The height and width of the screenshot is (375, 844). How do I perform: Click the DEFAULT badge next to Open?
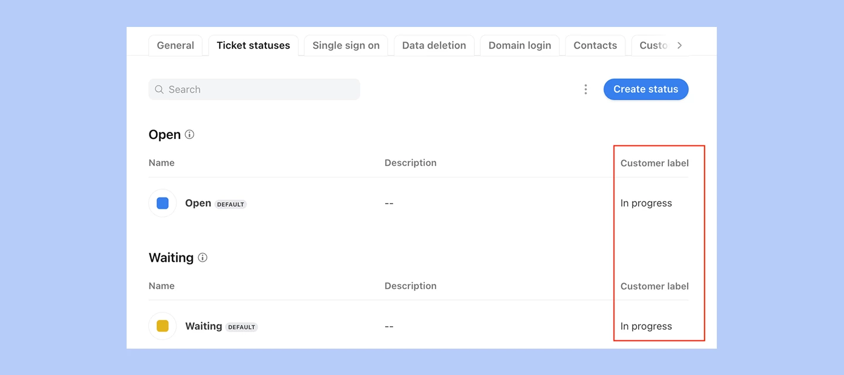coord(230,204)
